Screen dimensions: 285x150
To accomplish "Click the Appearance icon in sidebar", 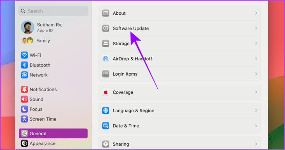I will point(24,143).
